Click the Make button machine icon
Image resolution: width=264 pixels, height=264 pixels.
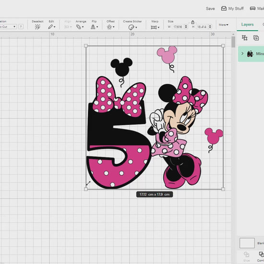252,9
